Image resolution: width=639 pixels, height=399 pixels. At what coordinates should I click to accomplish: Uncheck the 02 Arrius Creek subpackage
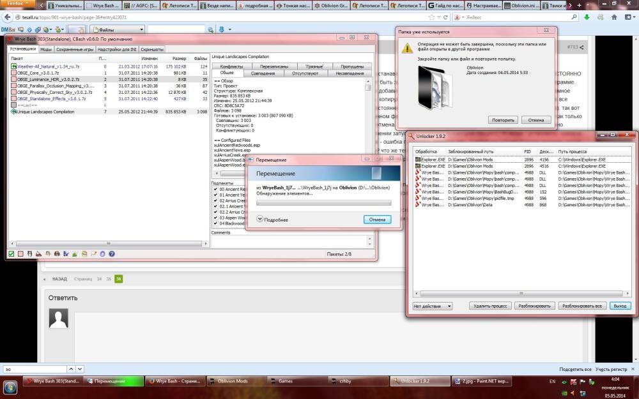[215, 200]
